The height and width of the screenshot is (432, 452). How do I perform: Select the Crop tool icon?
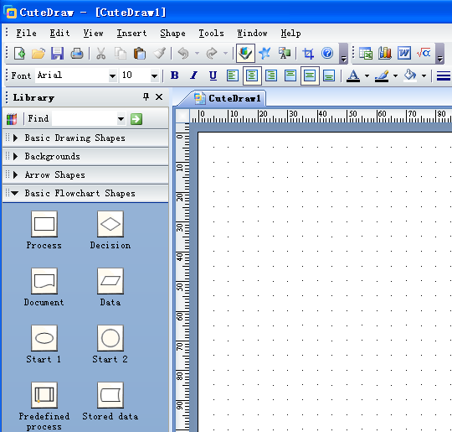click(308, 54)
